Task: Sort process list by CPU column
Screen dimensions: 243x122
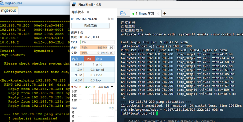Action: [89, 59]
